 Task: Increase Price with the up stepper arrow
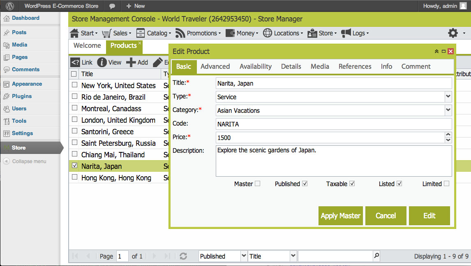coord(448,135)
